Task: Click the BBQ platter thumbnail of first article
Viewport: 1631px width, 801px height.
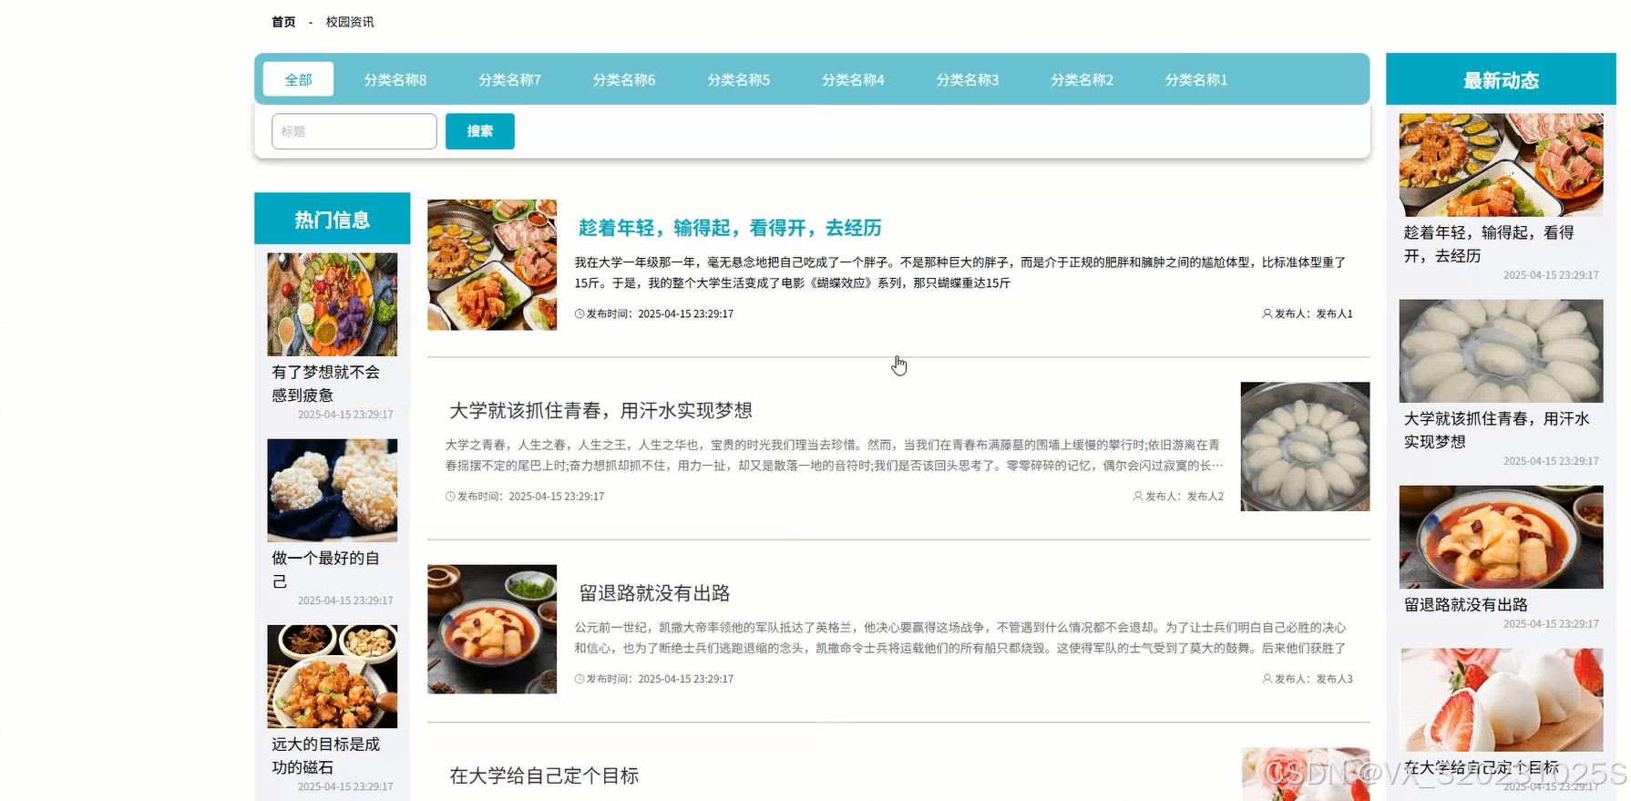Action: click(492, 265)
